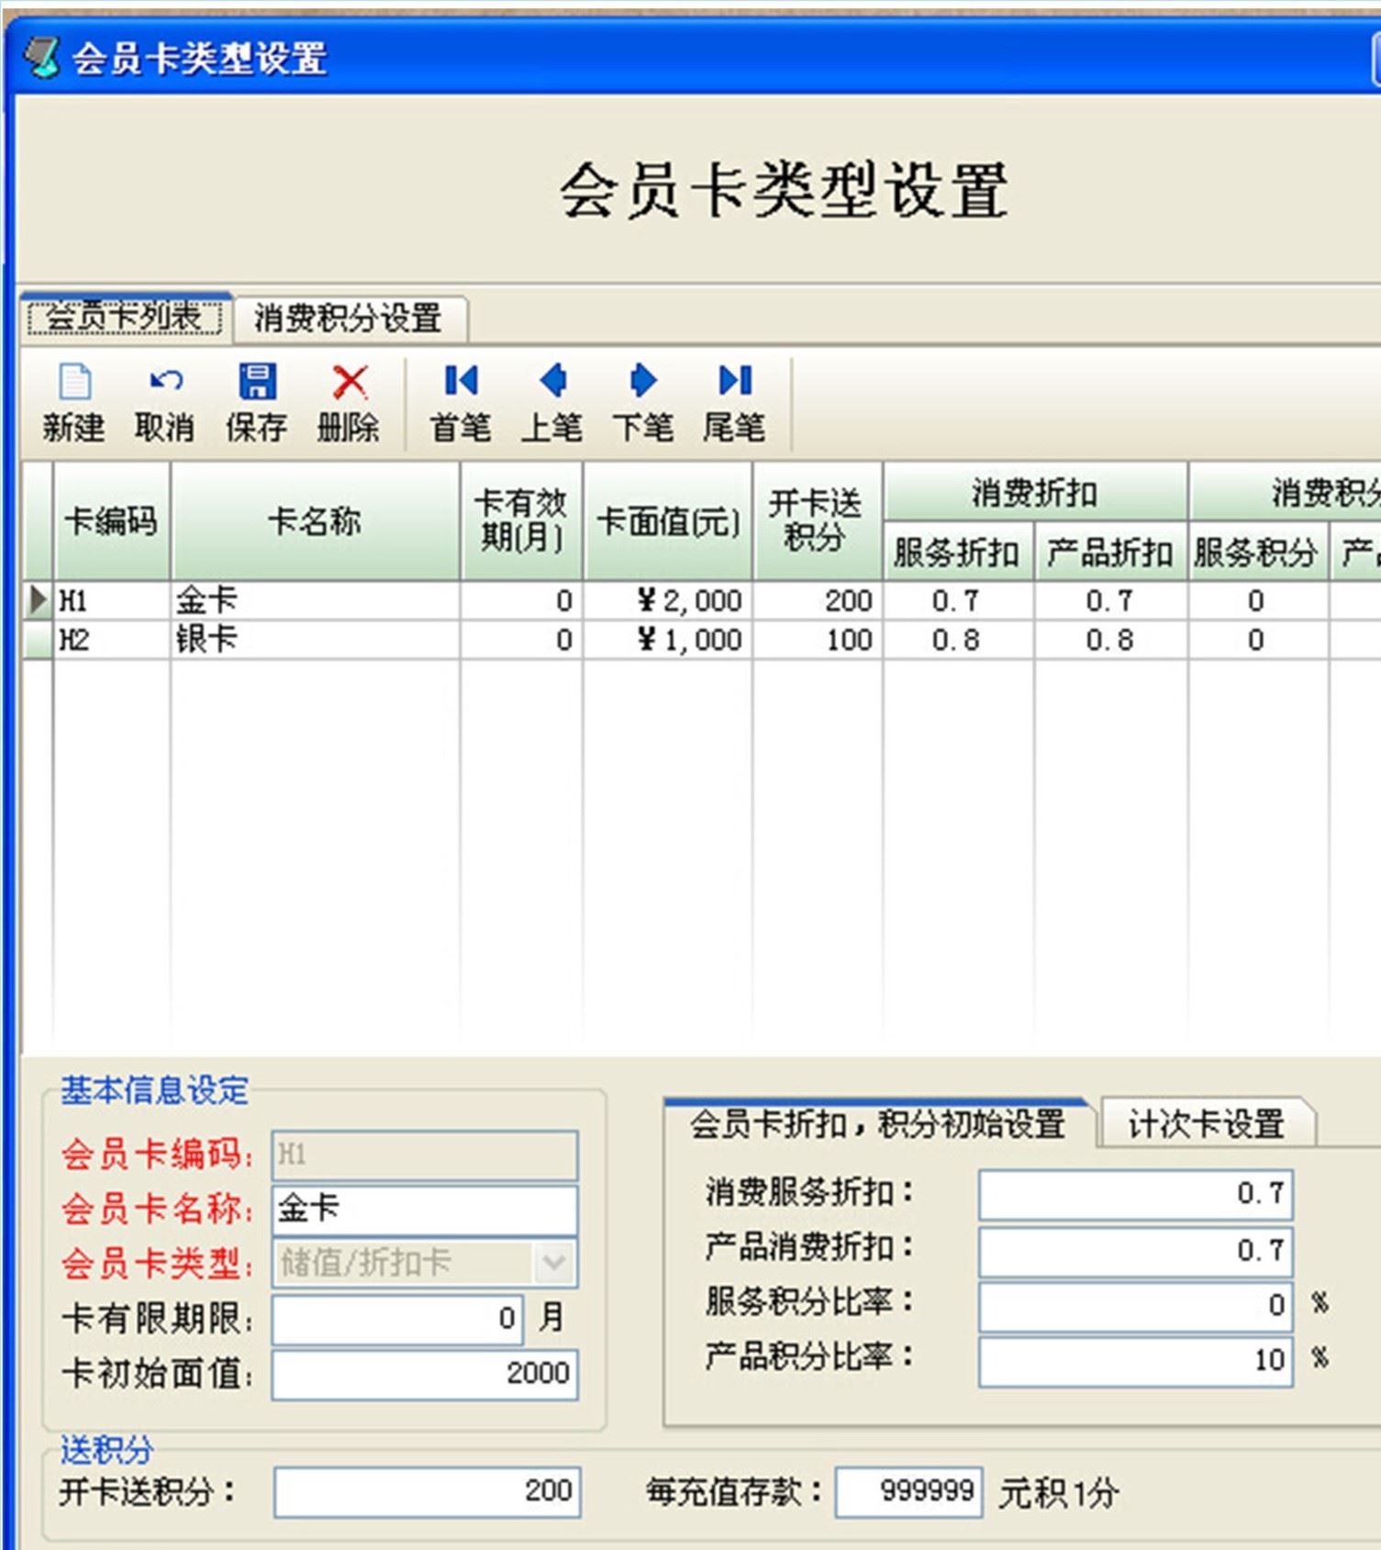Screen dimensions: 1381x1550
Task: Click the row selector of the H2 row
Action: click(x=38, y=639)
